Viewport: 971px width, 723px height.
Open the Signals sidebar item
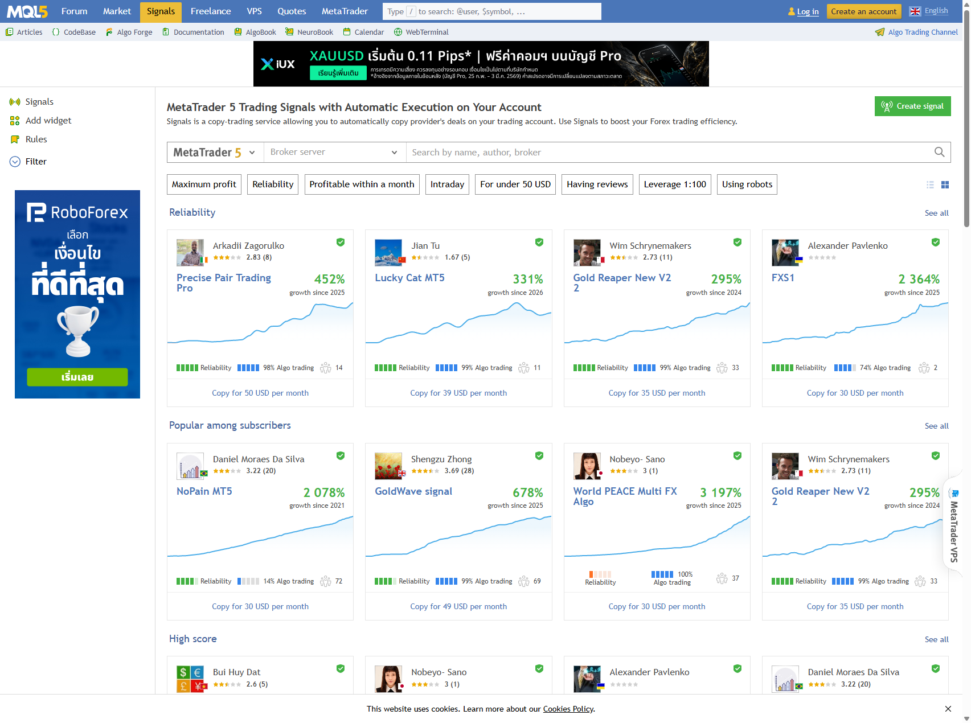tap(31, 102)
